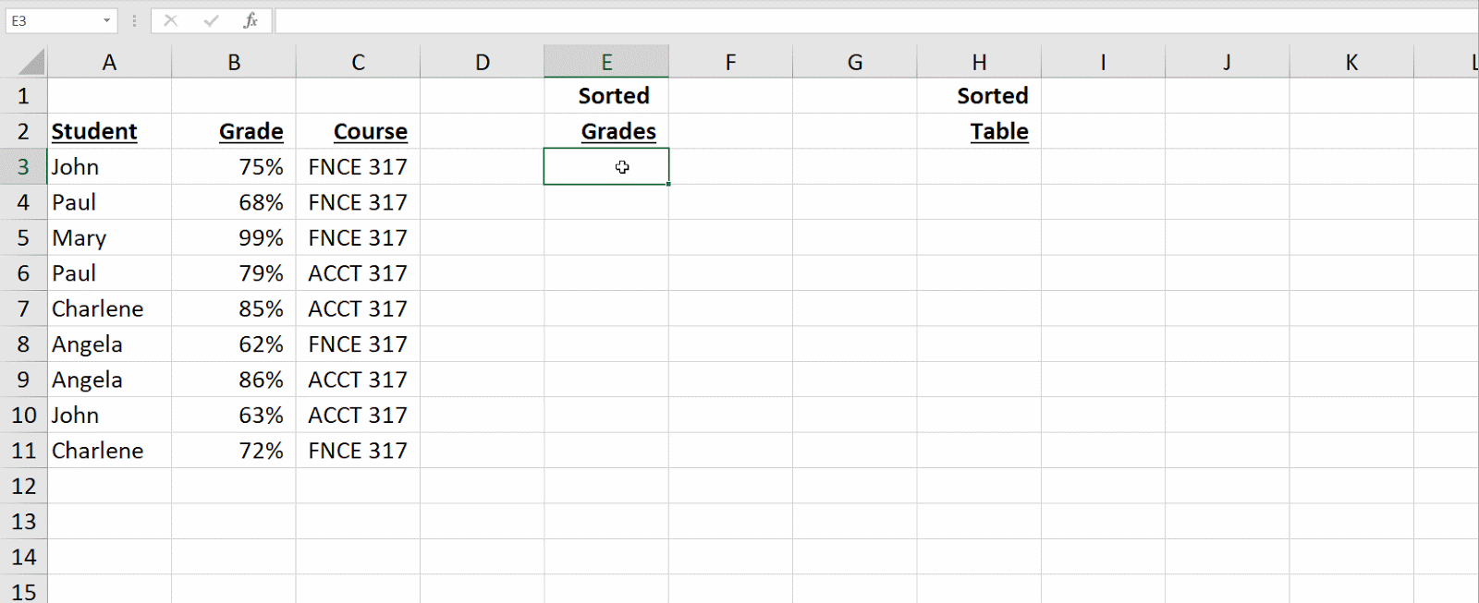Click the column E header
The width and height of the screenshot is (1479, 603).
point(606,61)
